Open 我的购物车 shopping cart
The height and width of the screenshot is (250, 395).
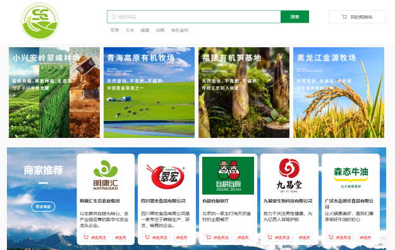[357, 17]
